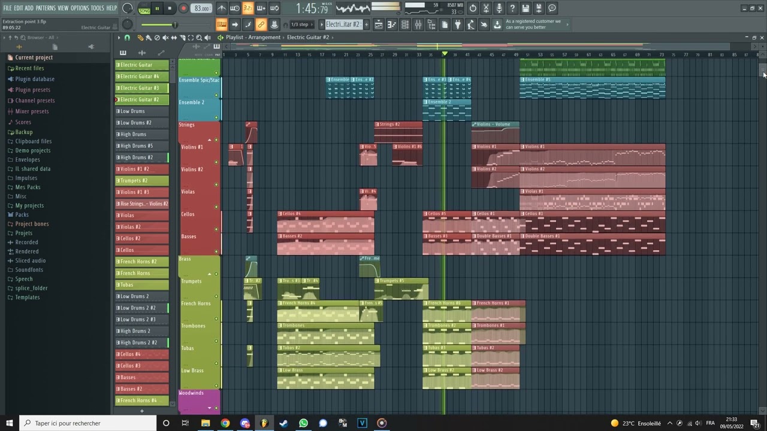This screenshot has width=767, height=431.
Task: Show audio clips in picker panel
Action: pyautogui.click(x=142, y=53)
